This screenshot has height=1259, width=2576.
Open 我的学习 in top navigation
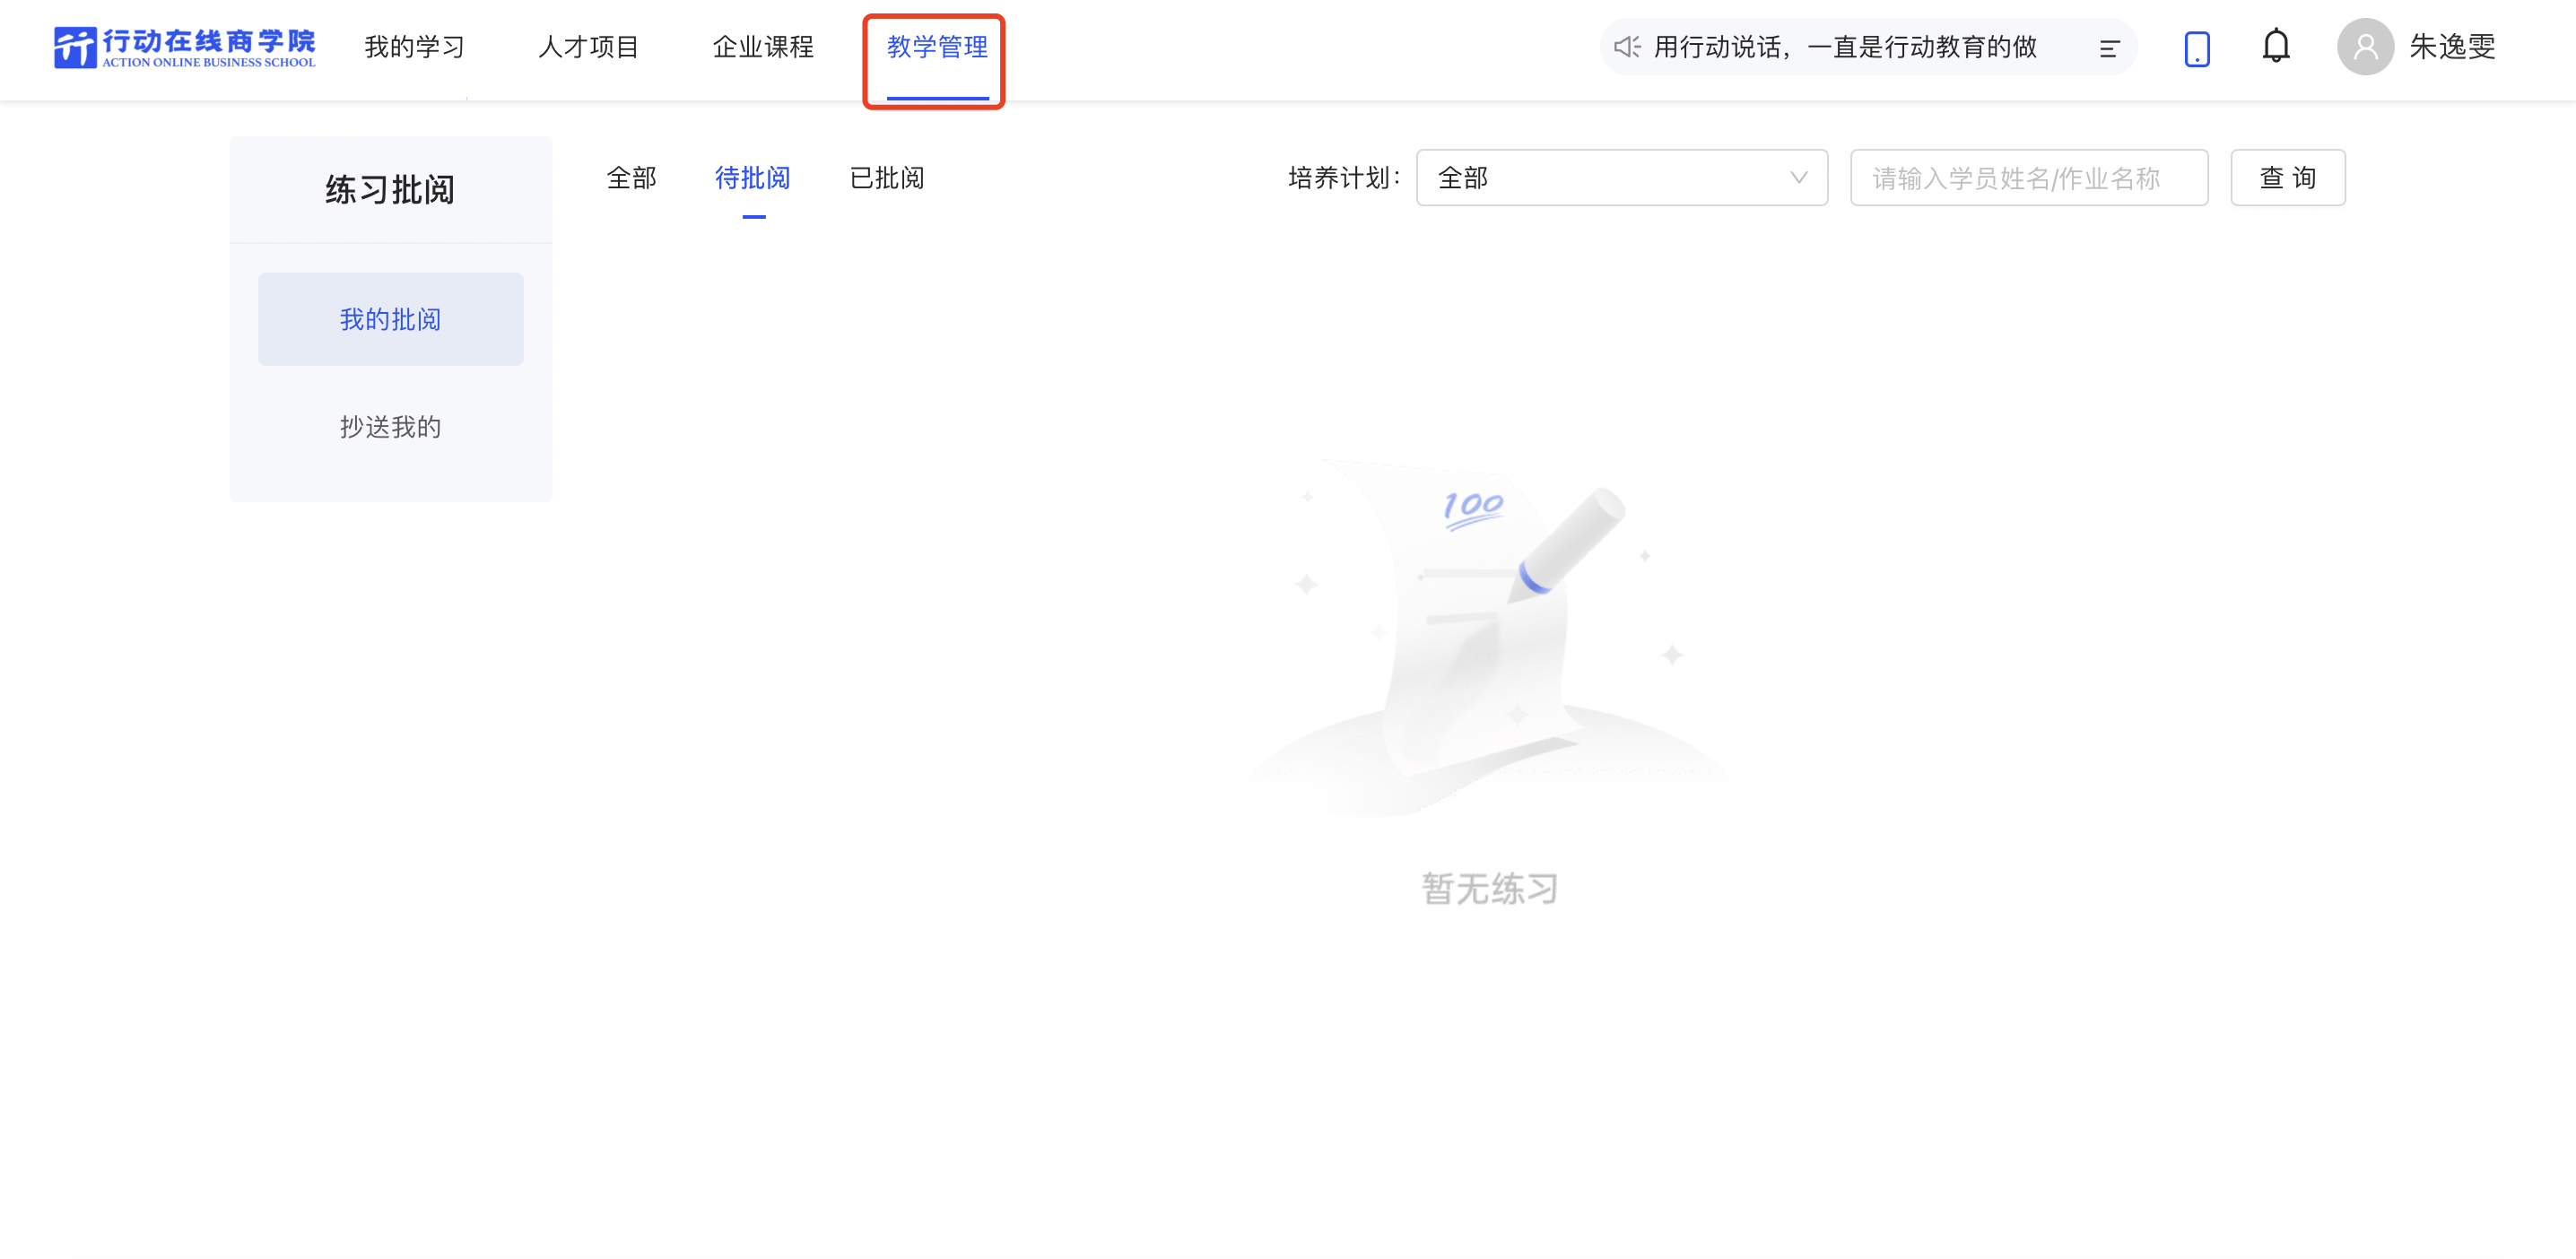click(414, 47)
